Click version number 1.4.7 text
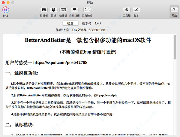Image resolution: width=180 pixels, height=137 pixels. click(x=98, y=23)
